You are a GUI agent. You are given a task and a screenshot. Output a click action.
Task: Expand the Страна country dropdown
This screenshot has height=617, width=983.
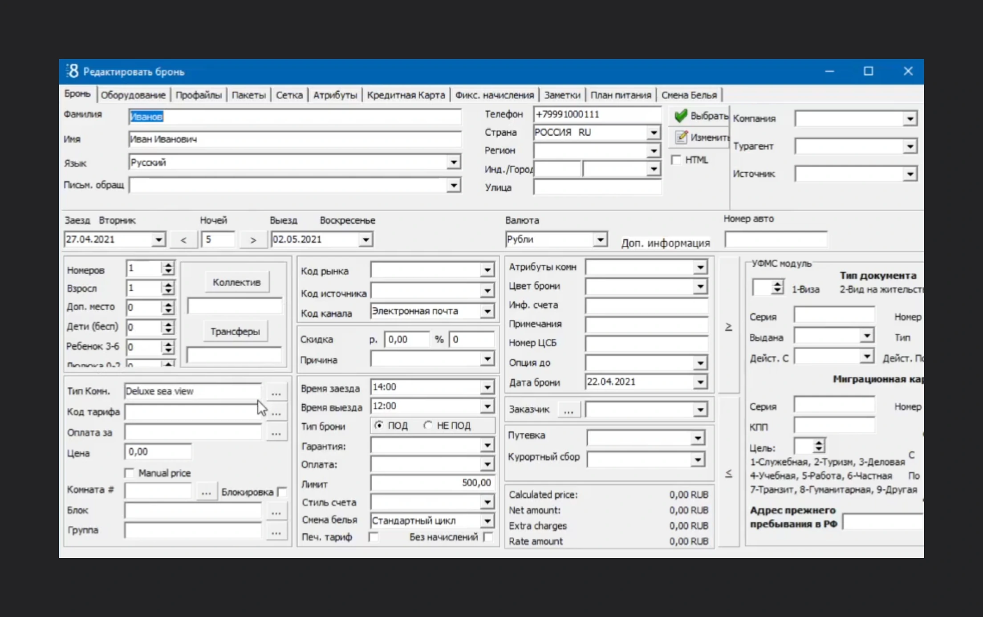654,133
